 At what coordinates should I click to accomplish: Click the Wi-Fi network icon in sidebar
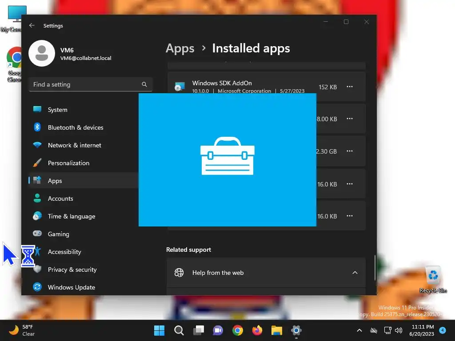coord(37,145)
